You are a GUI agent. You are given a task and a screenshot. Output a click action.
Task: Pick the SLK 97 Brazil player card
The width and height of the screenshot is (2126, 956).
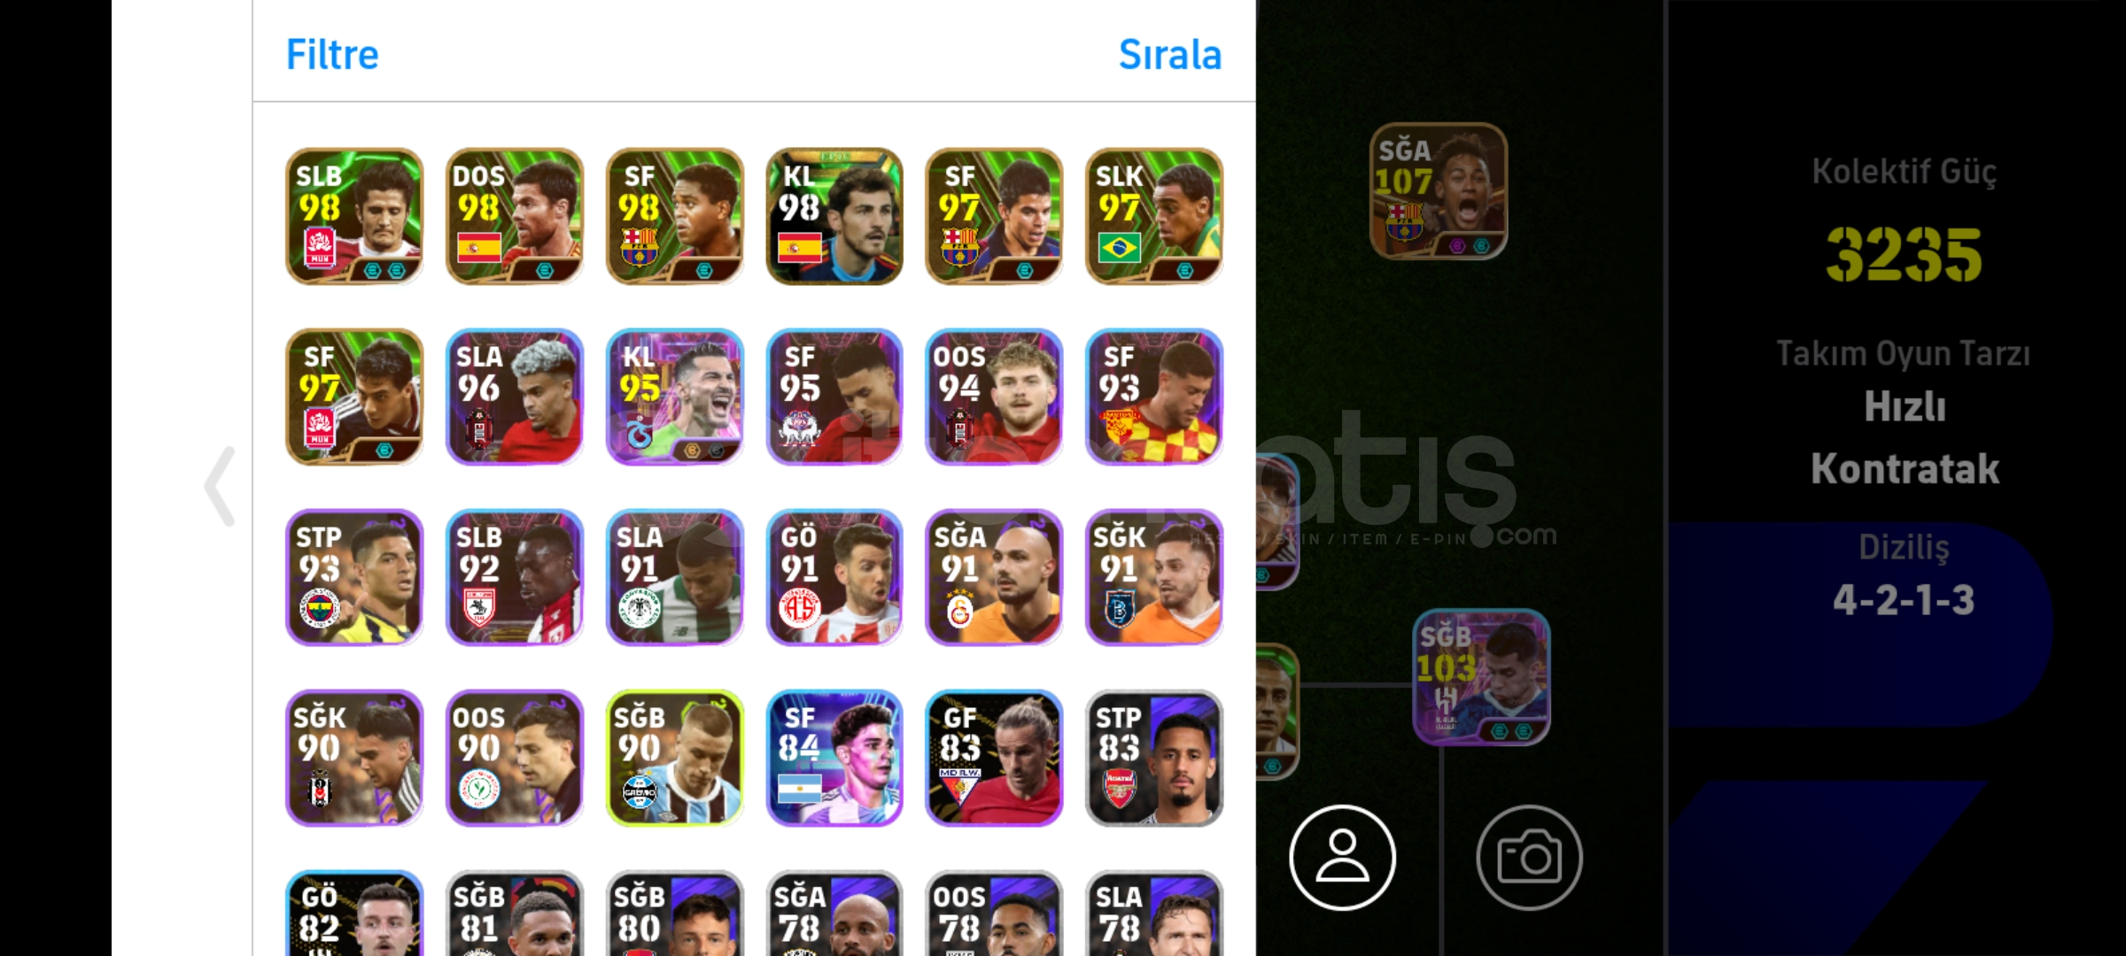[1154, 216]
